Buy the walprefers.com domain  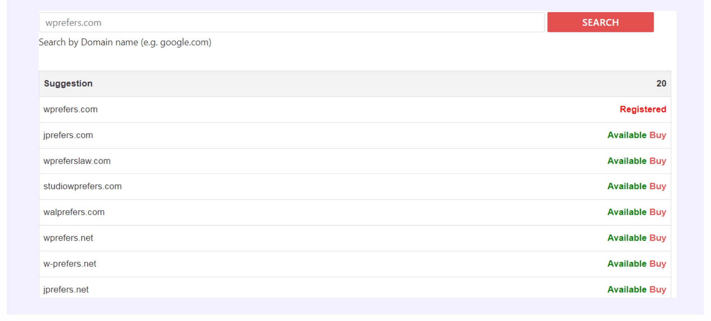658,212
